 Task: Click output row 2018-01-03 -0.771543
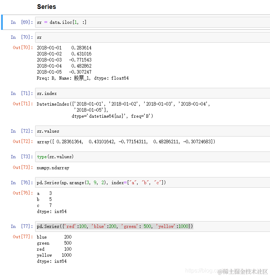point(64,60)
